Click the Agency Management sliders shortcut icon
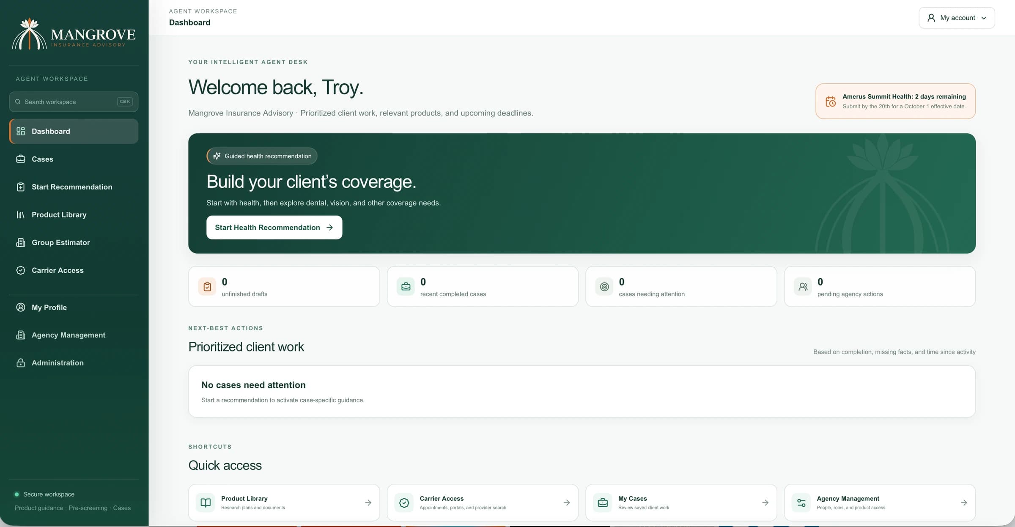 coord(801,502)
